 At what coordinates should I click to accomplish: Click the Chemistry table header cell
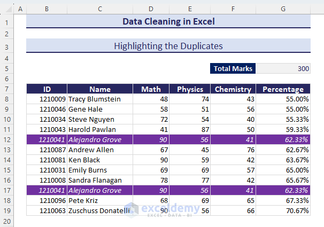[233, 89]
